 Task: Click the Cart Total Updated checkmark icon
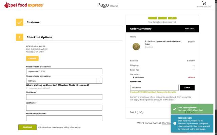175,109
